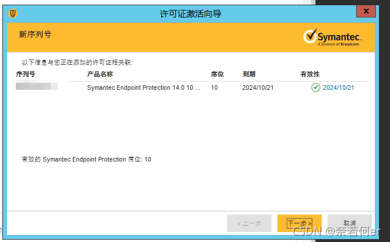The image size is (390, 242).
Task: Click the 序列号 column header
Action: (25, 74)
